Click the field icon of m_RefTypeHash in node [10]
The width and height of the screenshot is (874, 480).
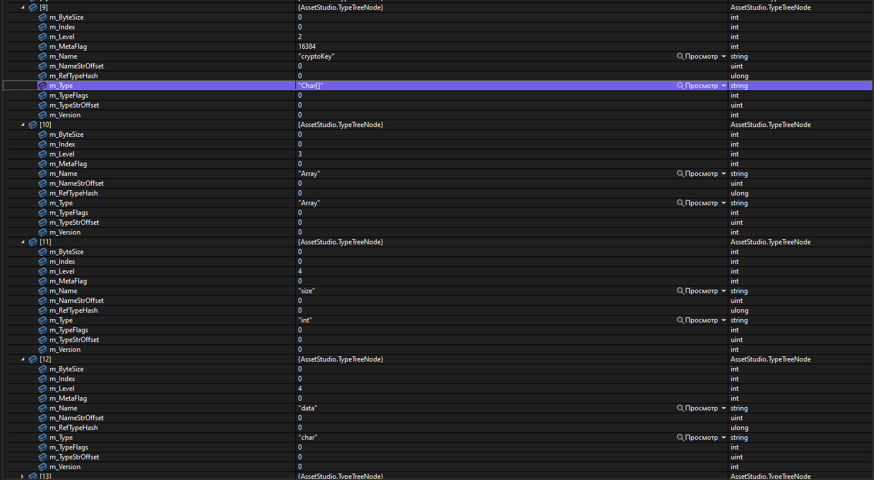[43, 193]
